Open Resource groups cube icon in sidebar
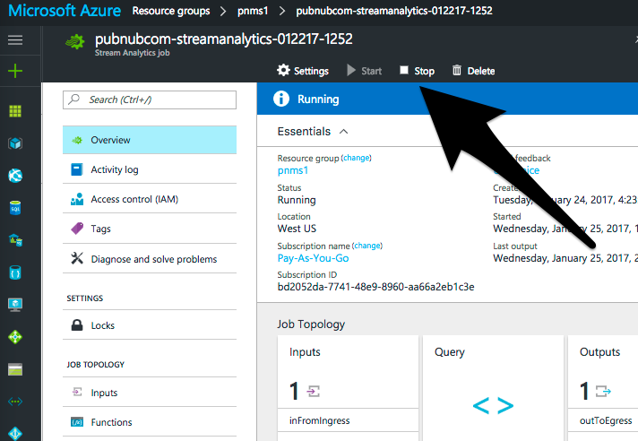Viewport: 638px width, 441px height. pos(15,143)
